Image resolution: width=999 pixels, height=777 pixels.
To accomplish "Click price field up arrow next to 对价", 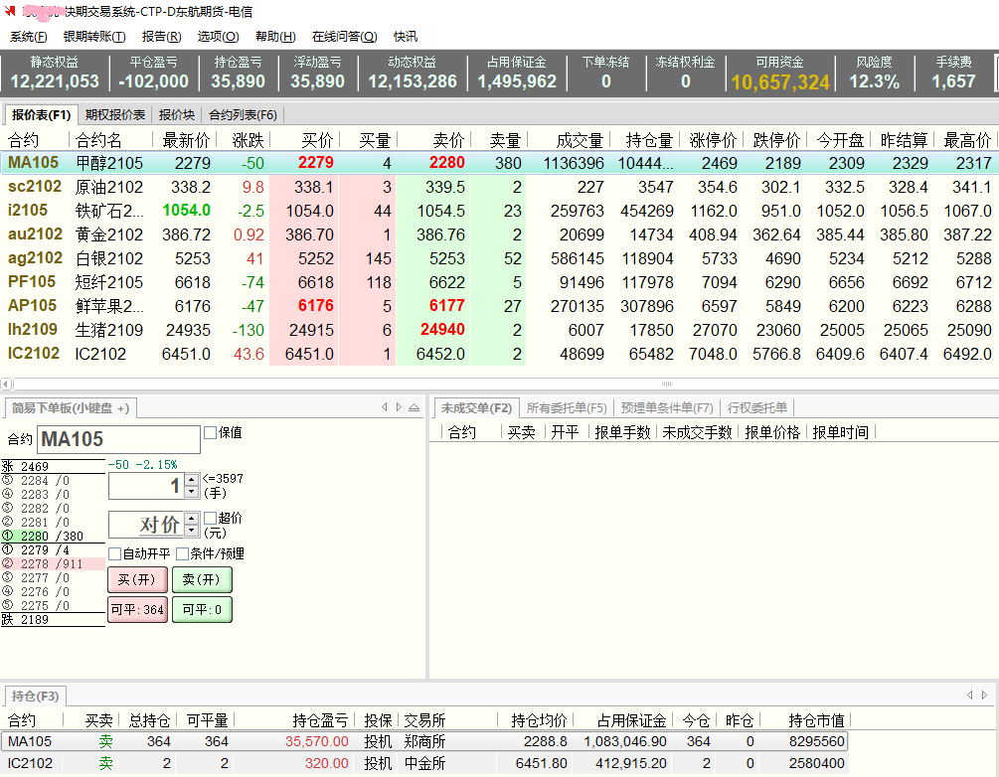I will (x=191, y=518).
